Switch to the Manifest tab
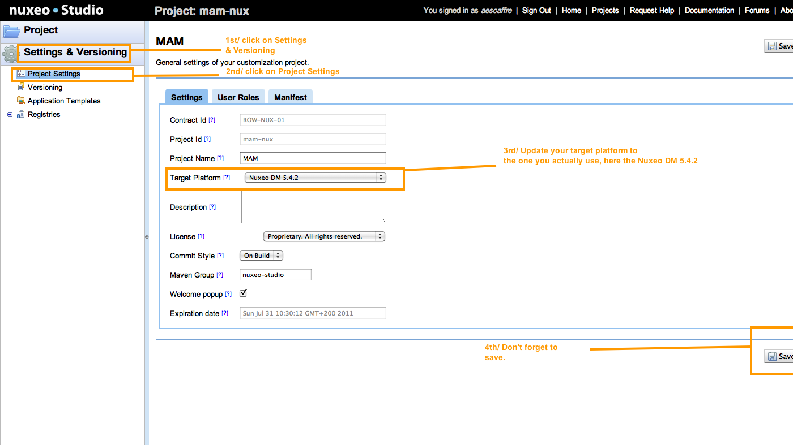Screen dimensions: 793x445 [x=291, y=97]
